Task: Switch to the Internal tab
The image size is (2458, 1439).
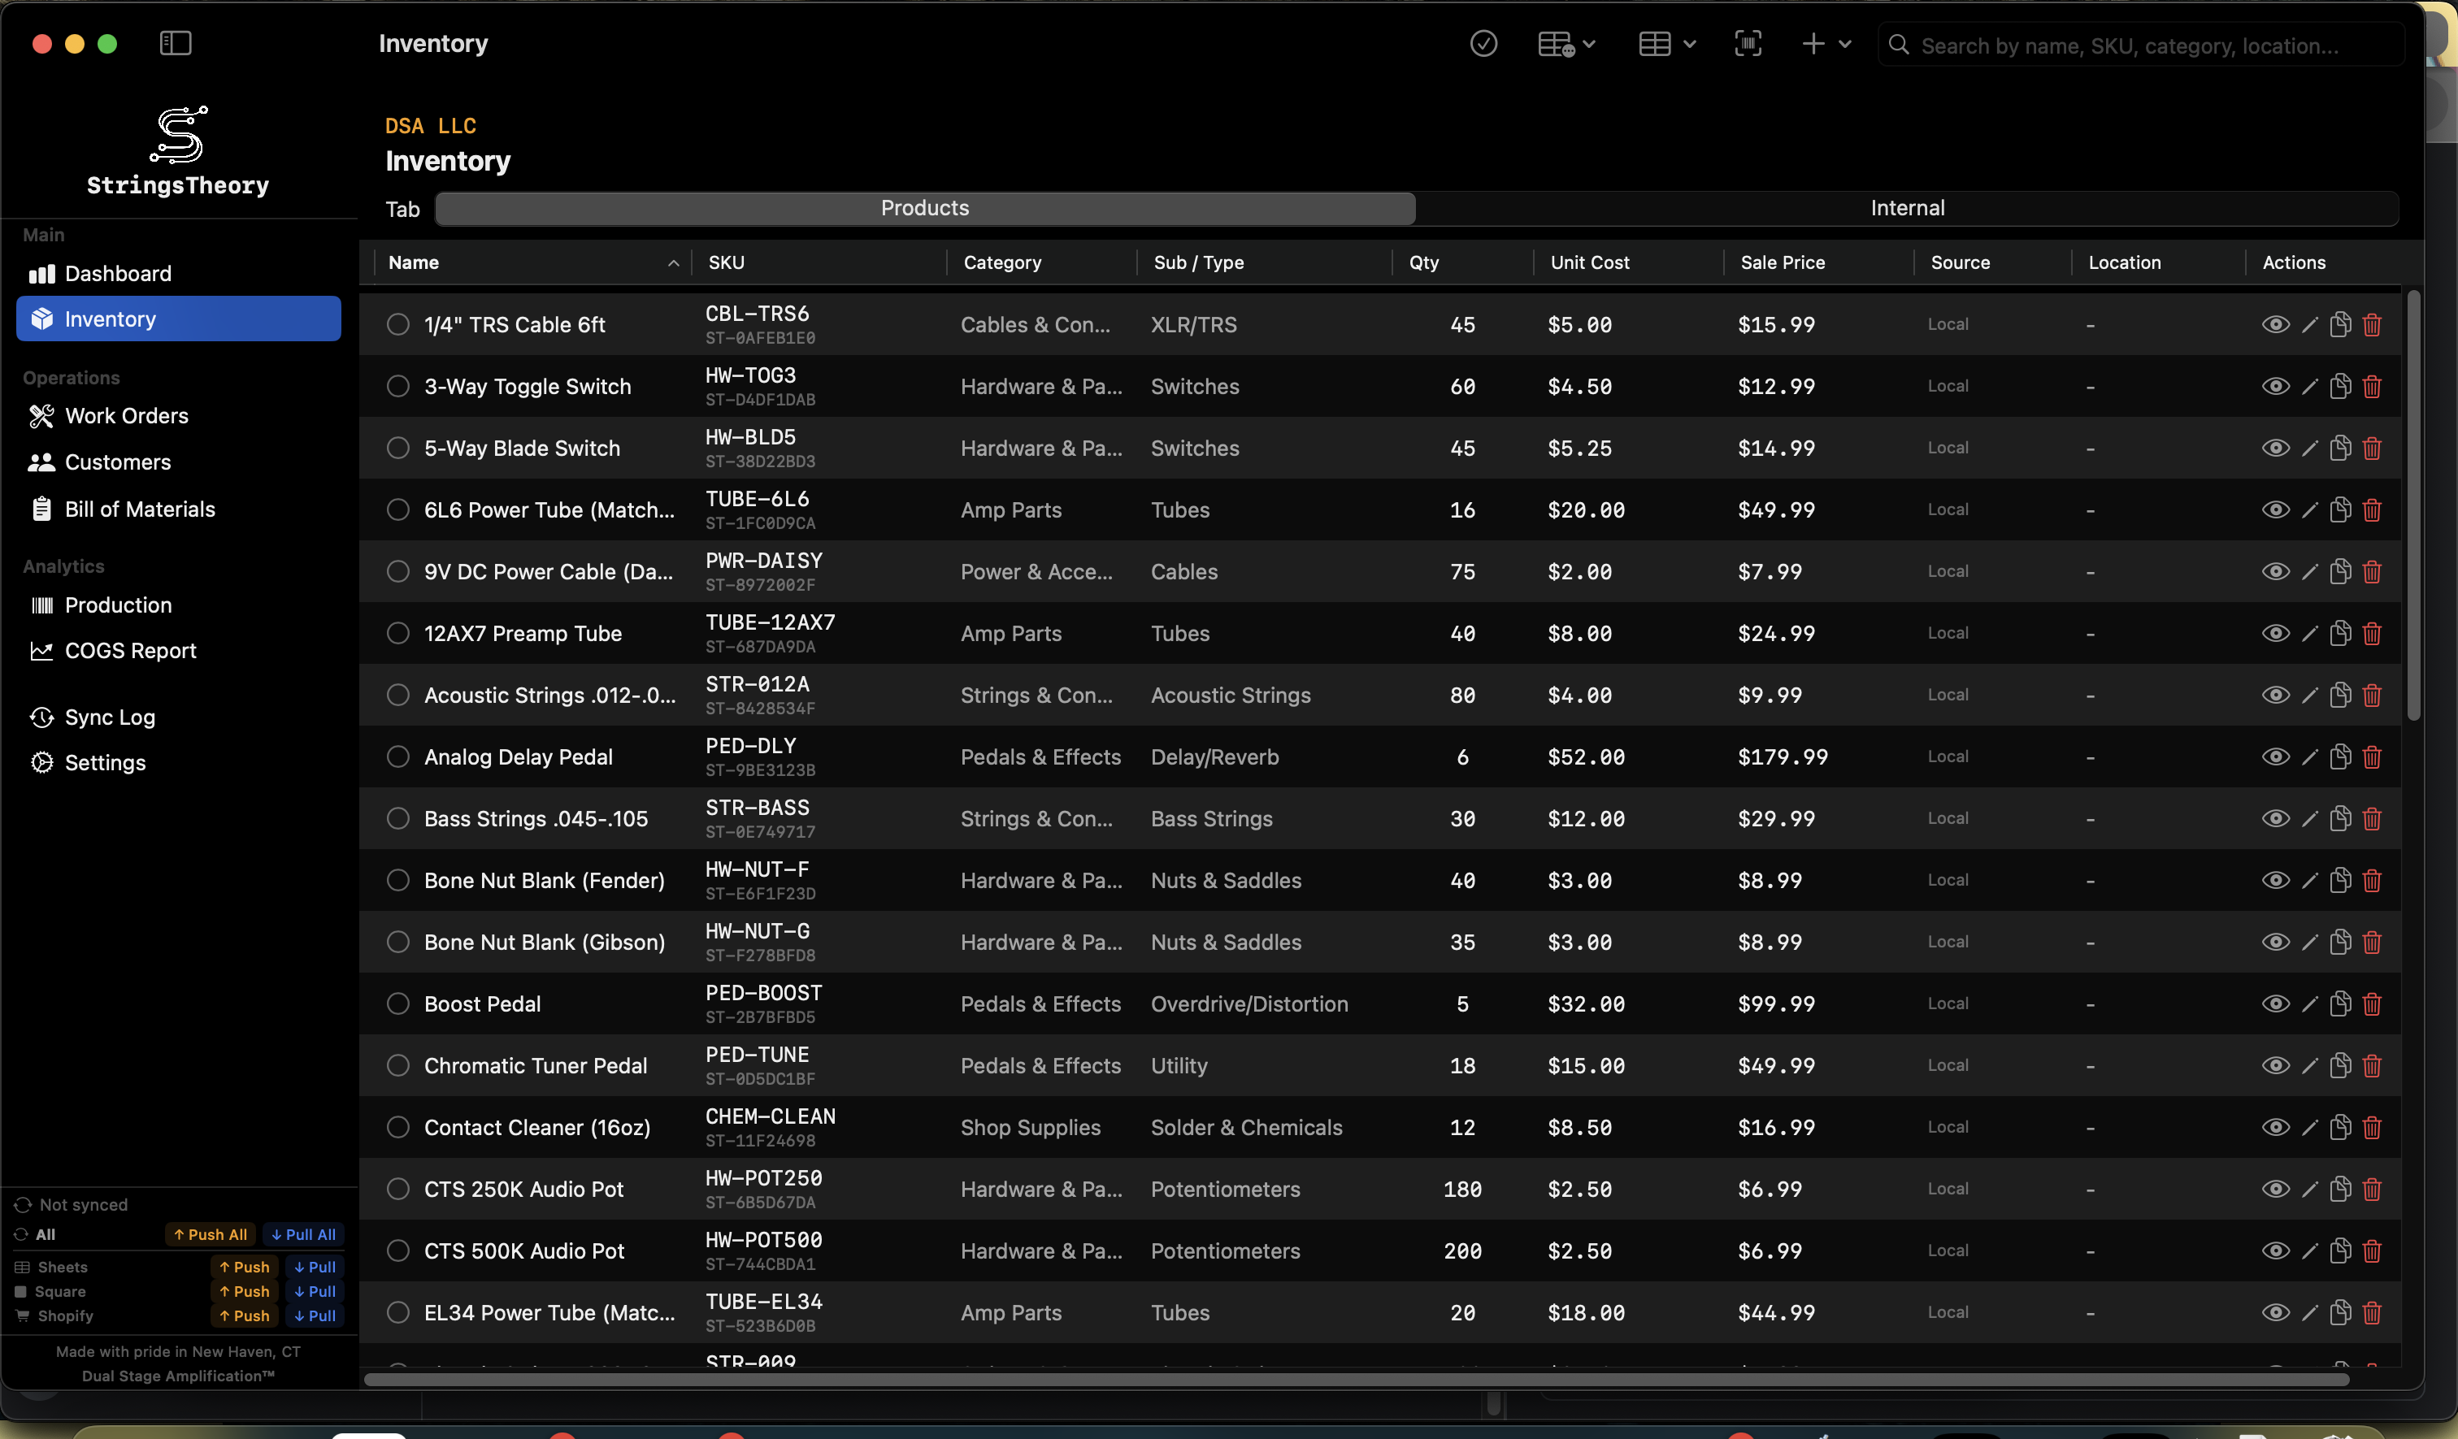Action: click(1907, 208)
